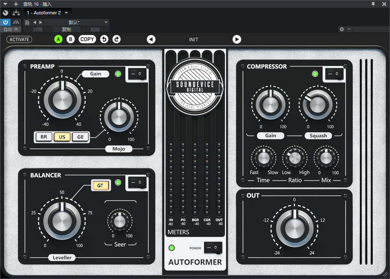Click the compressor Mix knob
Screen dimensions: 390x279
[326, 158]
